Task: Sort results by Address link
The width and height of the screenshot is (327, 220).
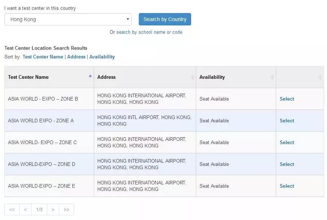Action: click(76, 57)
